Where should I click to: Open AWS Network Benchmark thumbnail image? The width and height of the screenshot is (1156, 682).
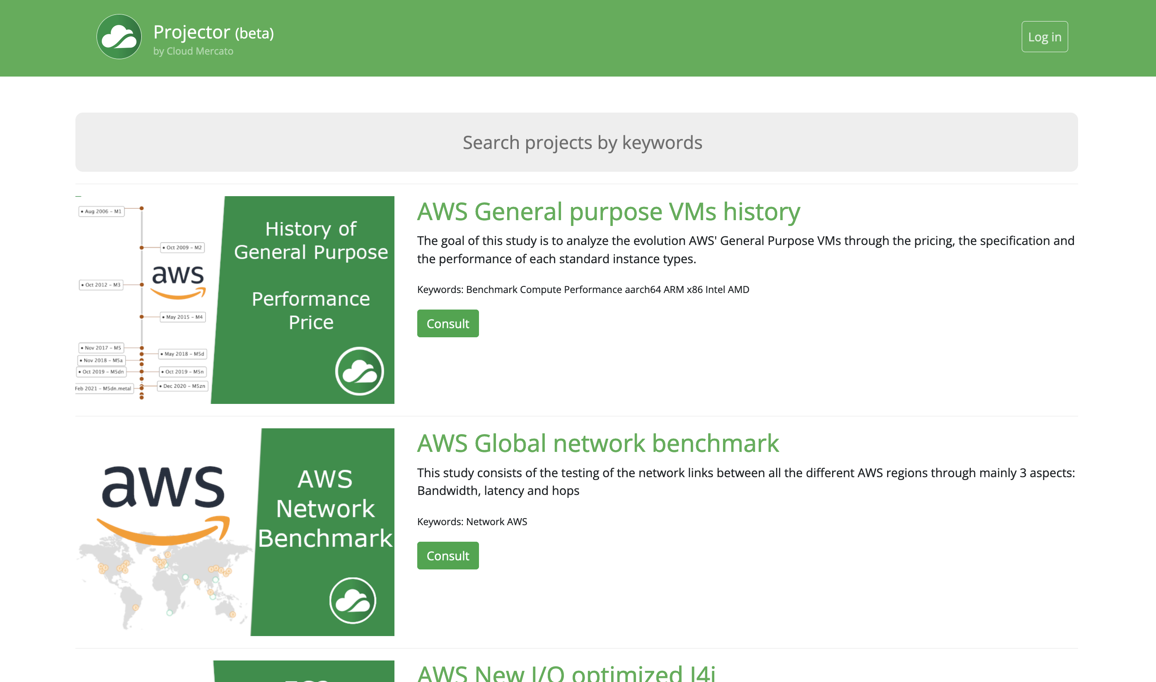235,532
